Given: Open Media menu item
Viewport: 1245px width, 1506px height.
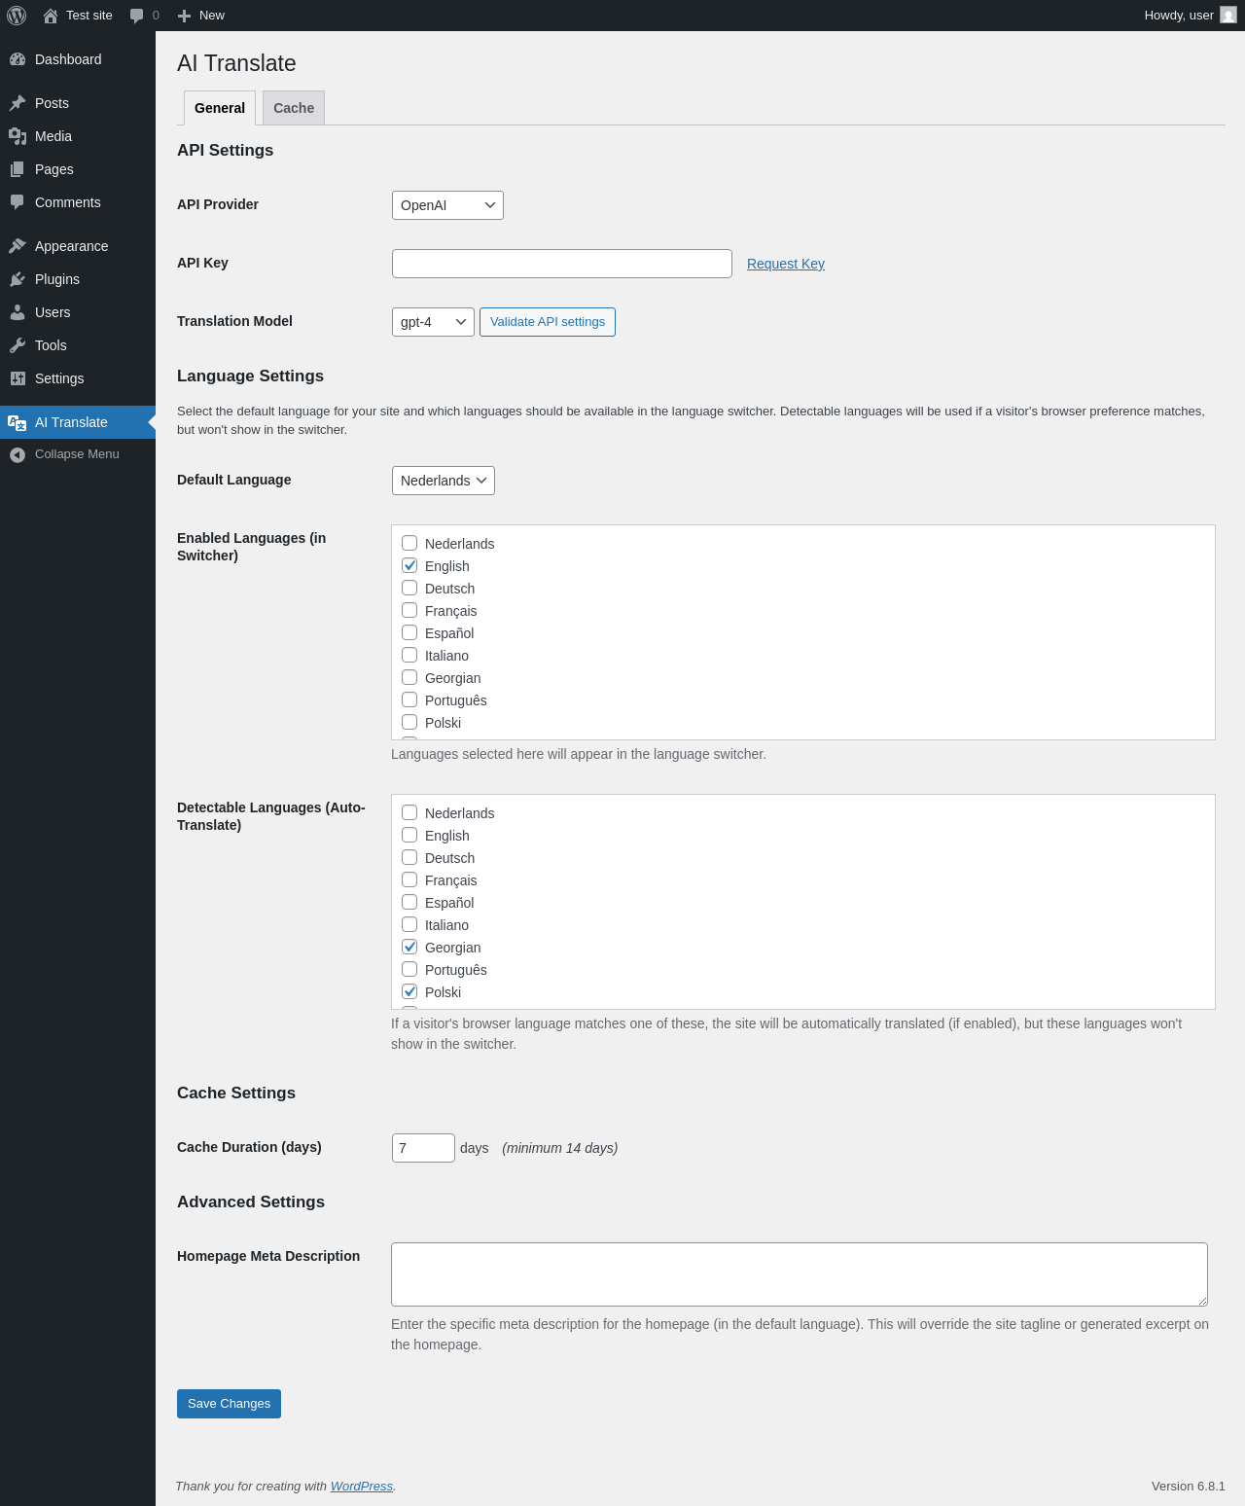Looking at the screenshot, I should click(x=78, y=136).
